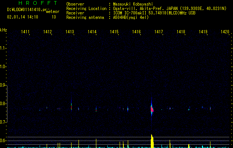The width and height of the screenshot is (233, 148).
Task: Click the 1414 time axis label
Action: tap(92, 32)
